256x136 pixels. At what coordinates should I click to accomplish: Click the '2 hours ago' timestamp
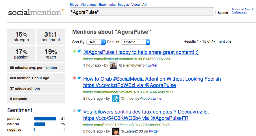(93, 99)
